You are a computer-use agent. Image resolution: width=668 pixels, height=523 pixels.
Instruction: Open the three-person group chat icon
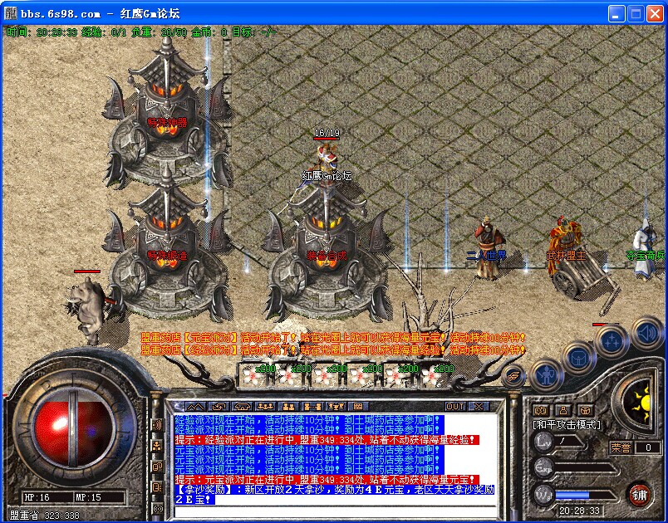[265, 407]
